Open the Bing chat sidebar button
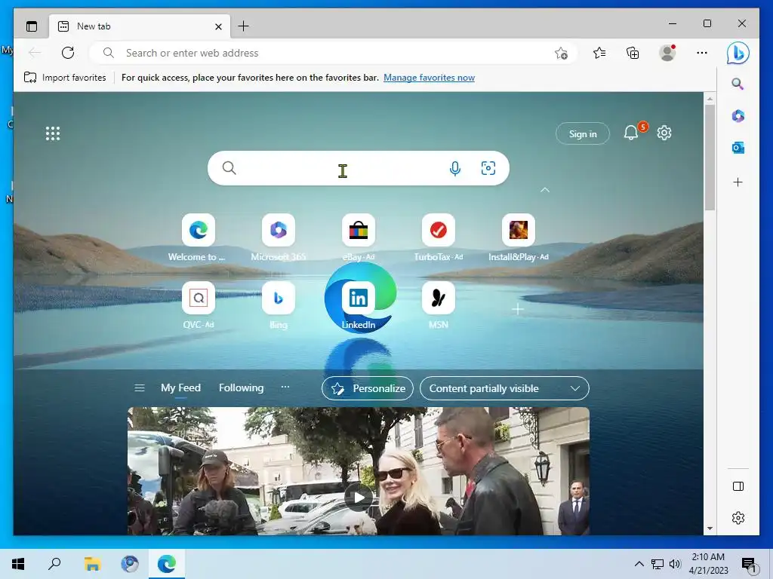 (x=738, y=54)
